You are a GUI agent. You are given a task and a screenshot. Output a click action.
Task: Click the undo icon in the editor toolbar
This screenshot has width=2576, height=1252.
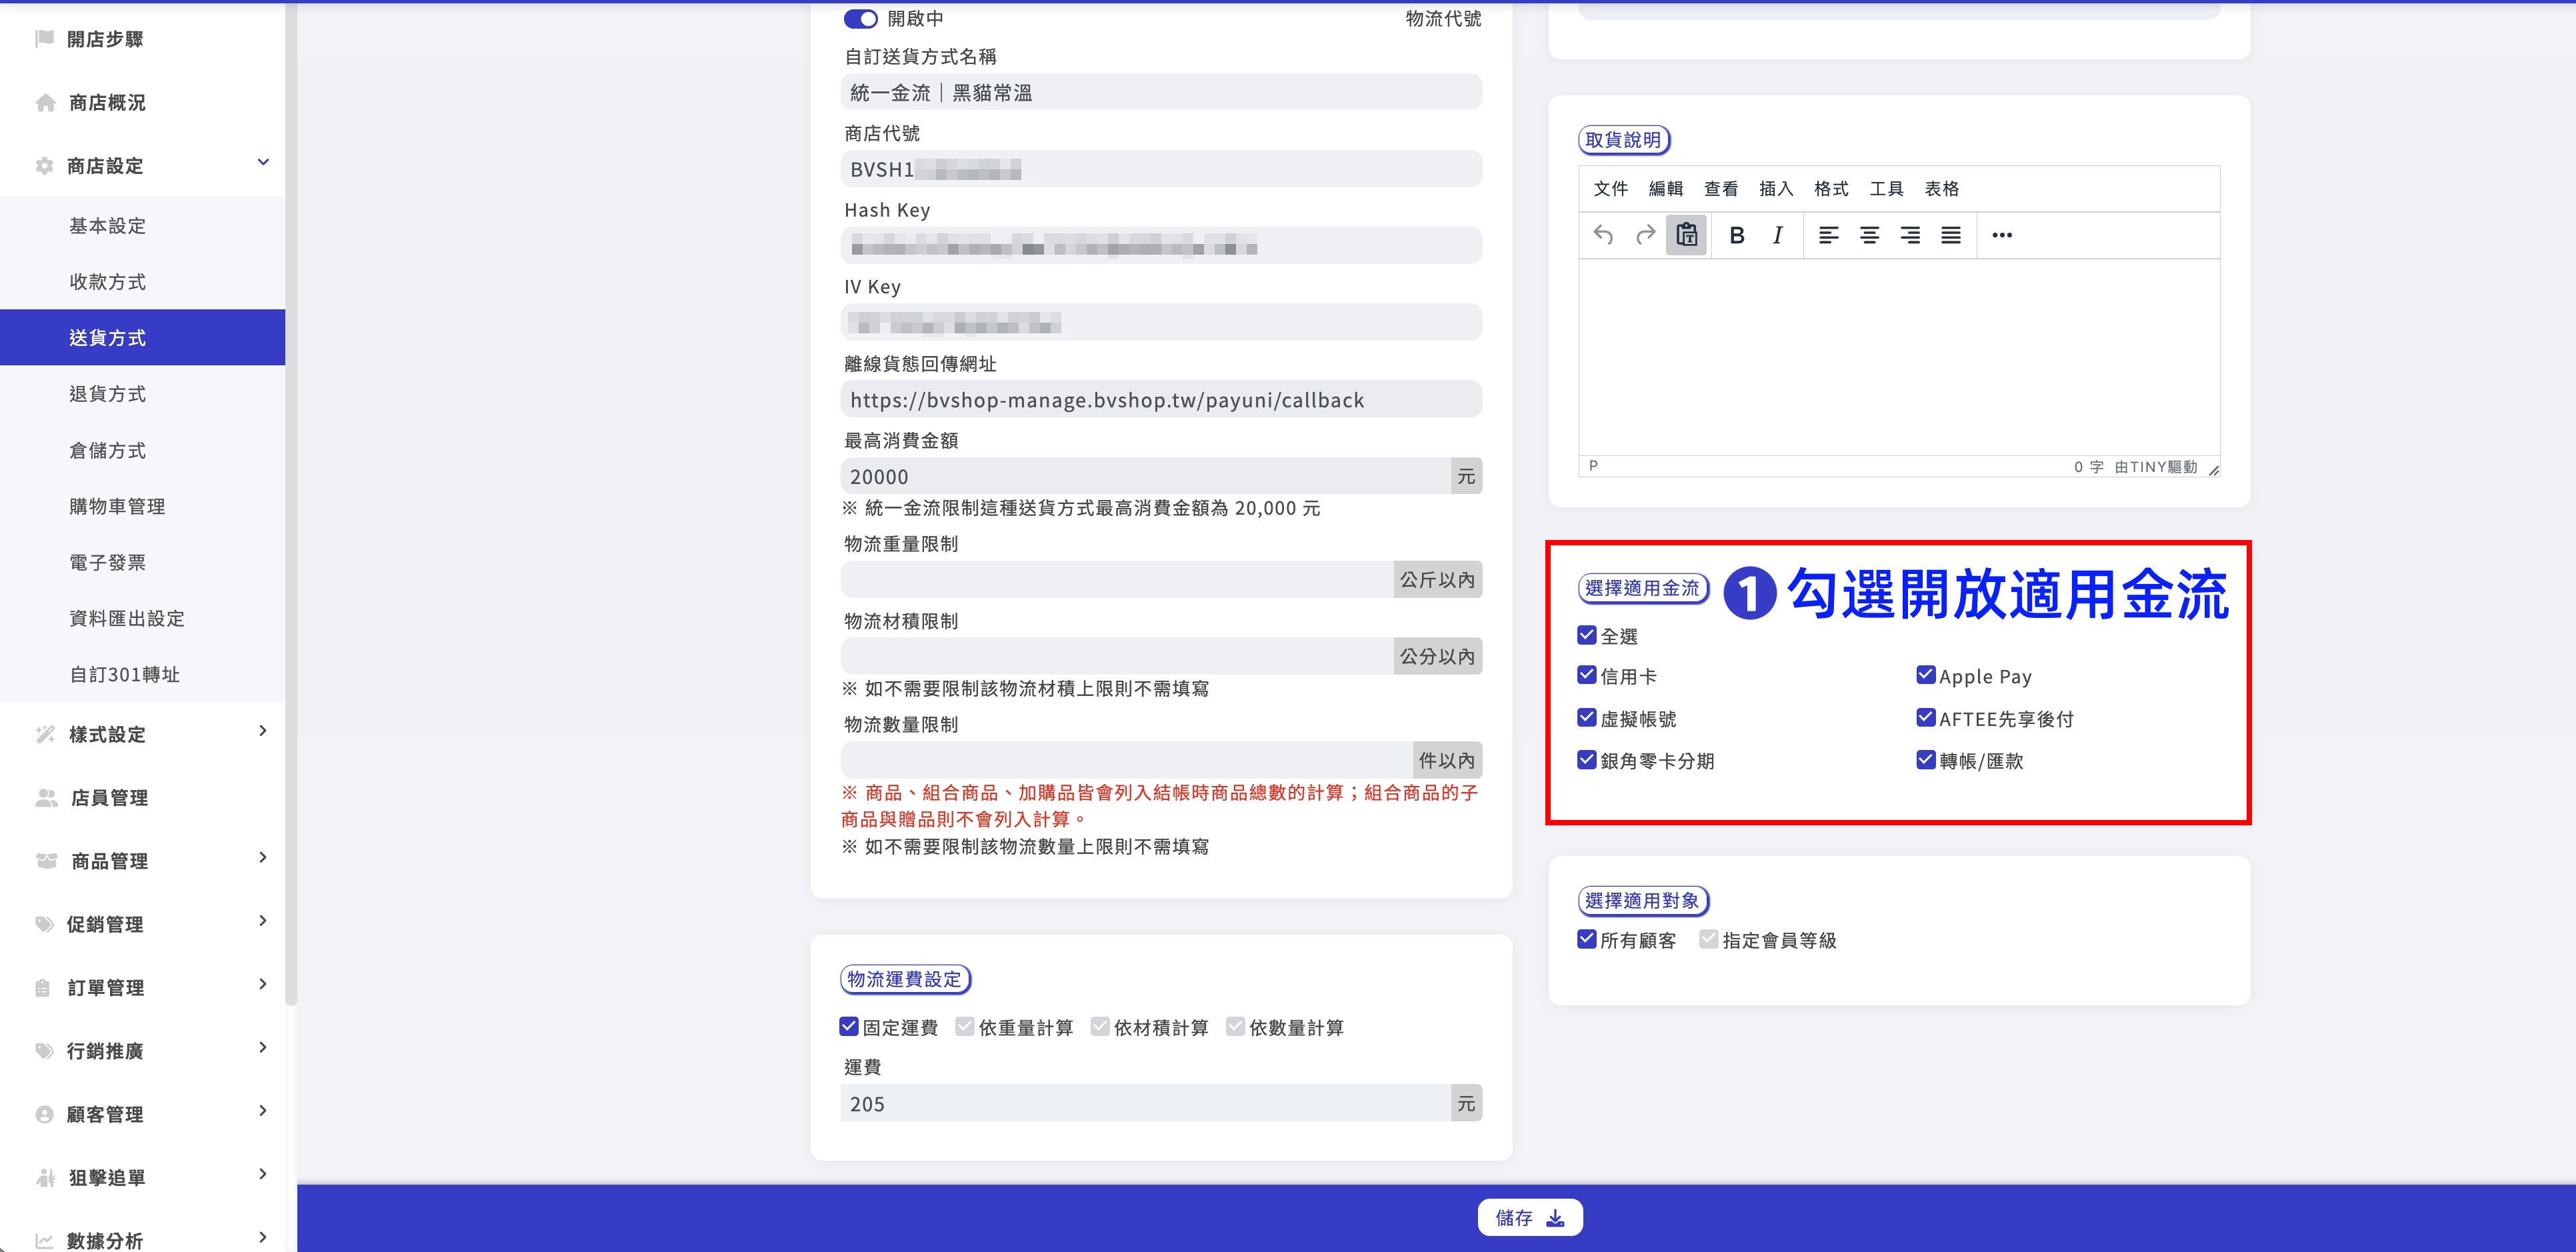pyautogui.click(x=1603, y=235)
